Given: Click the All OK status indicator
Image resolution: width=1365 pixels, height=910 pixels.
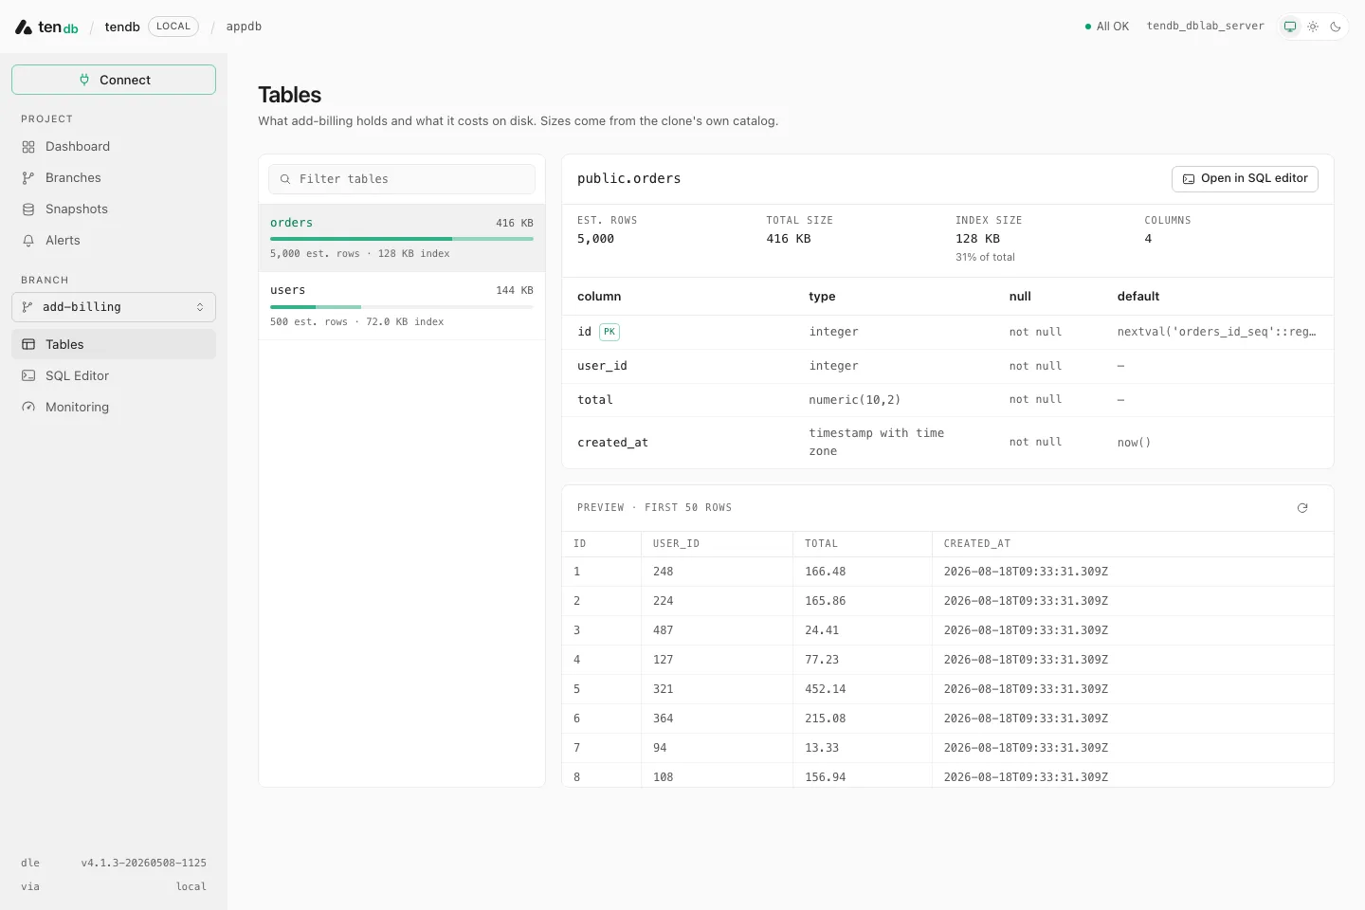Looking at the screenshot, I should (1107, 27).
